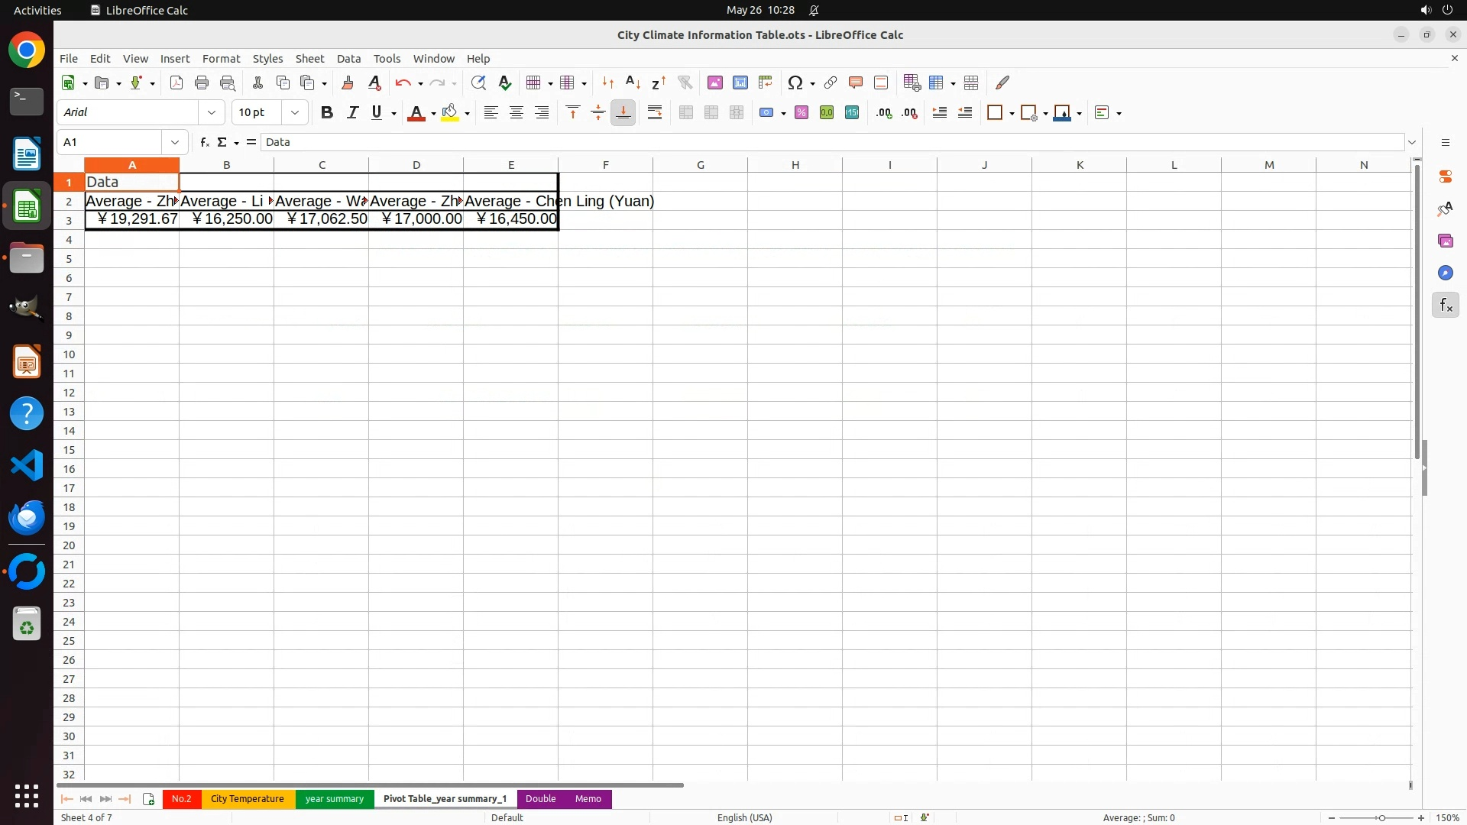Image resolution: width=1467 pixels, height=825 pixels.
Task: Open the Navigator sidebar compass icon
Action: point(1445,273)
